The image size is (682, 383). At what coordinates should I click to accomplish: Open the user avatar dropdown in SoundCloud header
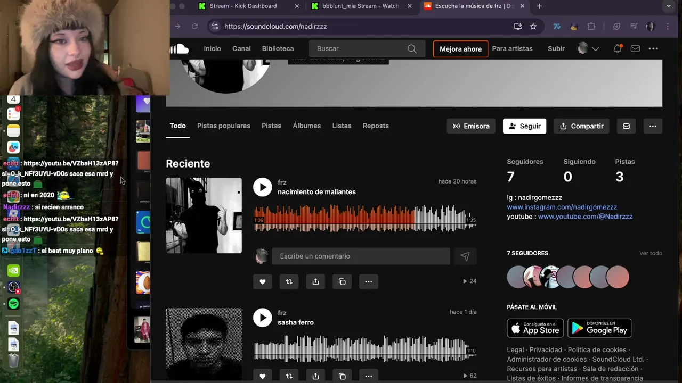(588, 48)
